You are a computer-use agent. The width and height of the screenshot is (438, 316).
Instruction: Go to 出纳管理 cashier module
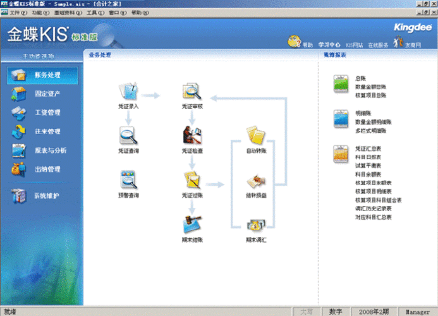[47, 169]
